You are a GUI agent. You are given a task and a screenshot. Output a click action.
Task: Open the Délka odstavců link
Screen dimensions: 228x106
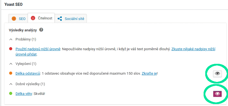28,74
